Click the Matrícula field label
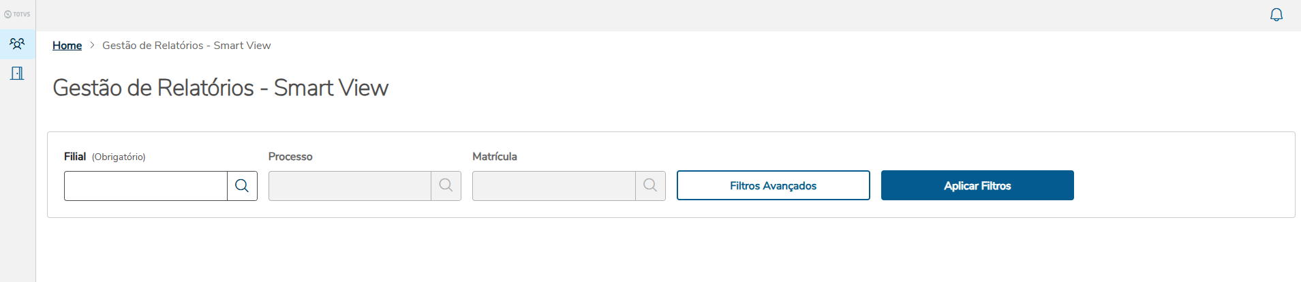Screen dimensions: 1301x282 [495, 157]
